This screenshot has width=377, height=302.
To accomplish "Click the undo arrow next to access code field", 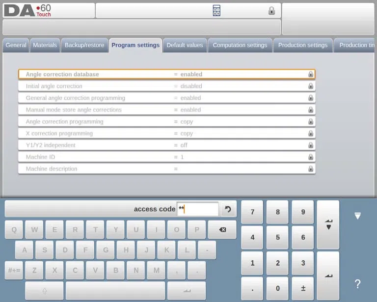I will (x=228, y=209).
